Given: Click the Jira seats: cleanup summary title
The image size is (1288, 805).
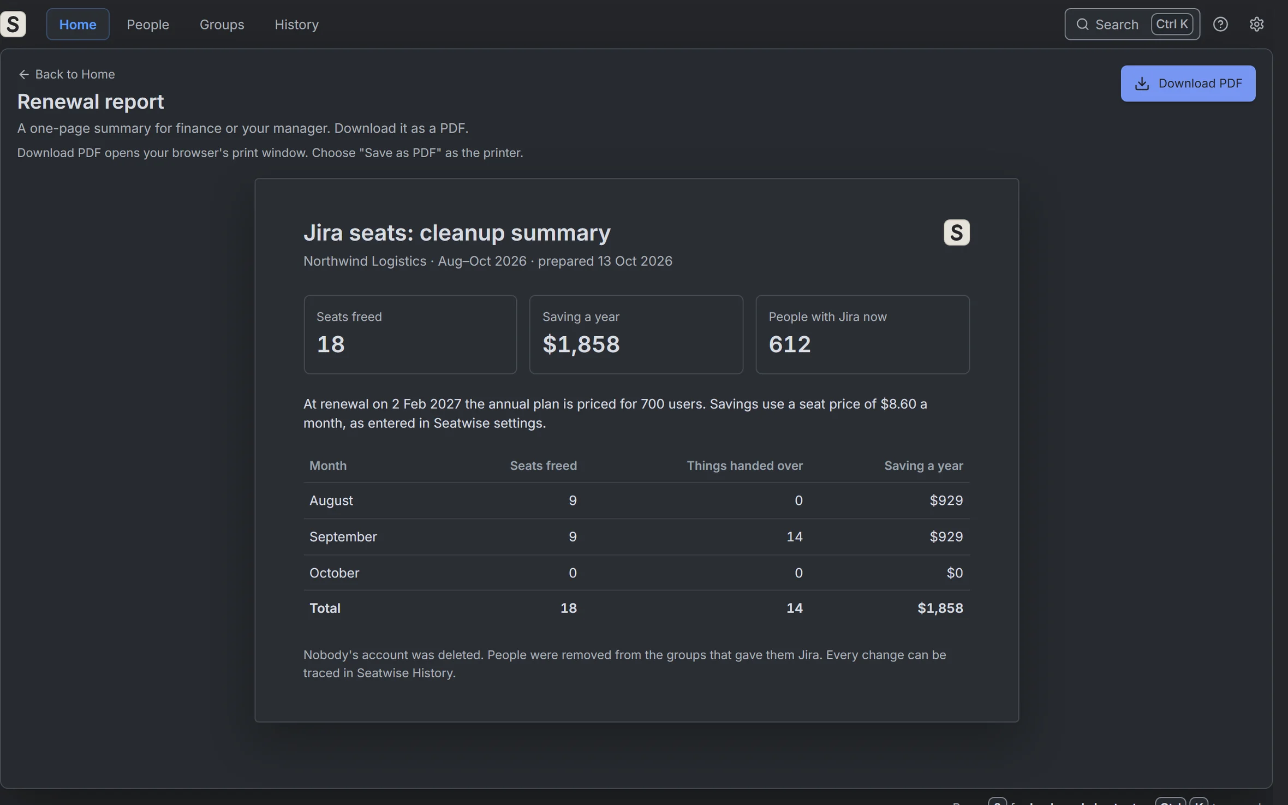Looking at the screenshot, I should click(457, 232).
